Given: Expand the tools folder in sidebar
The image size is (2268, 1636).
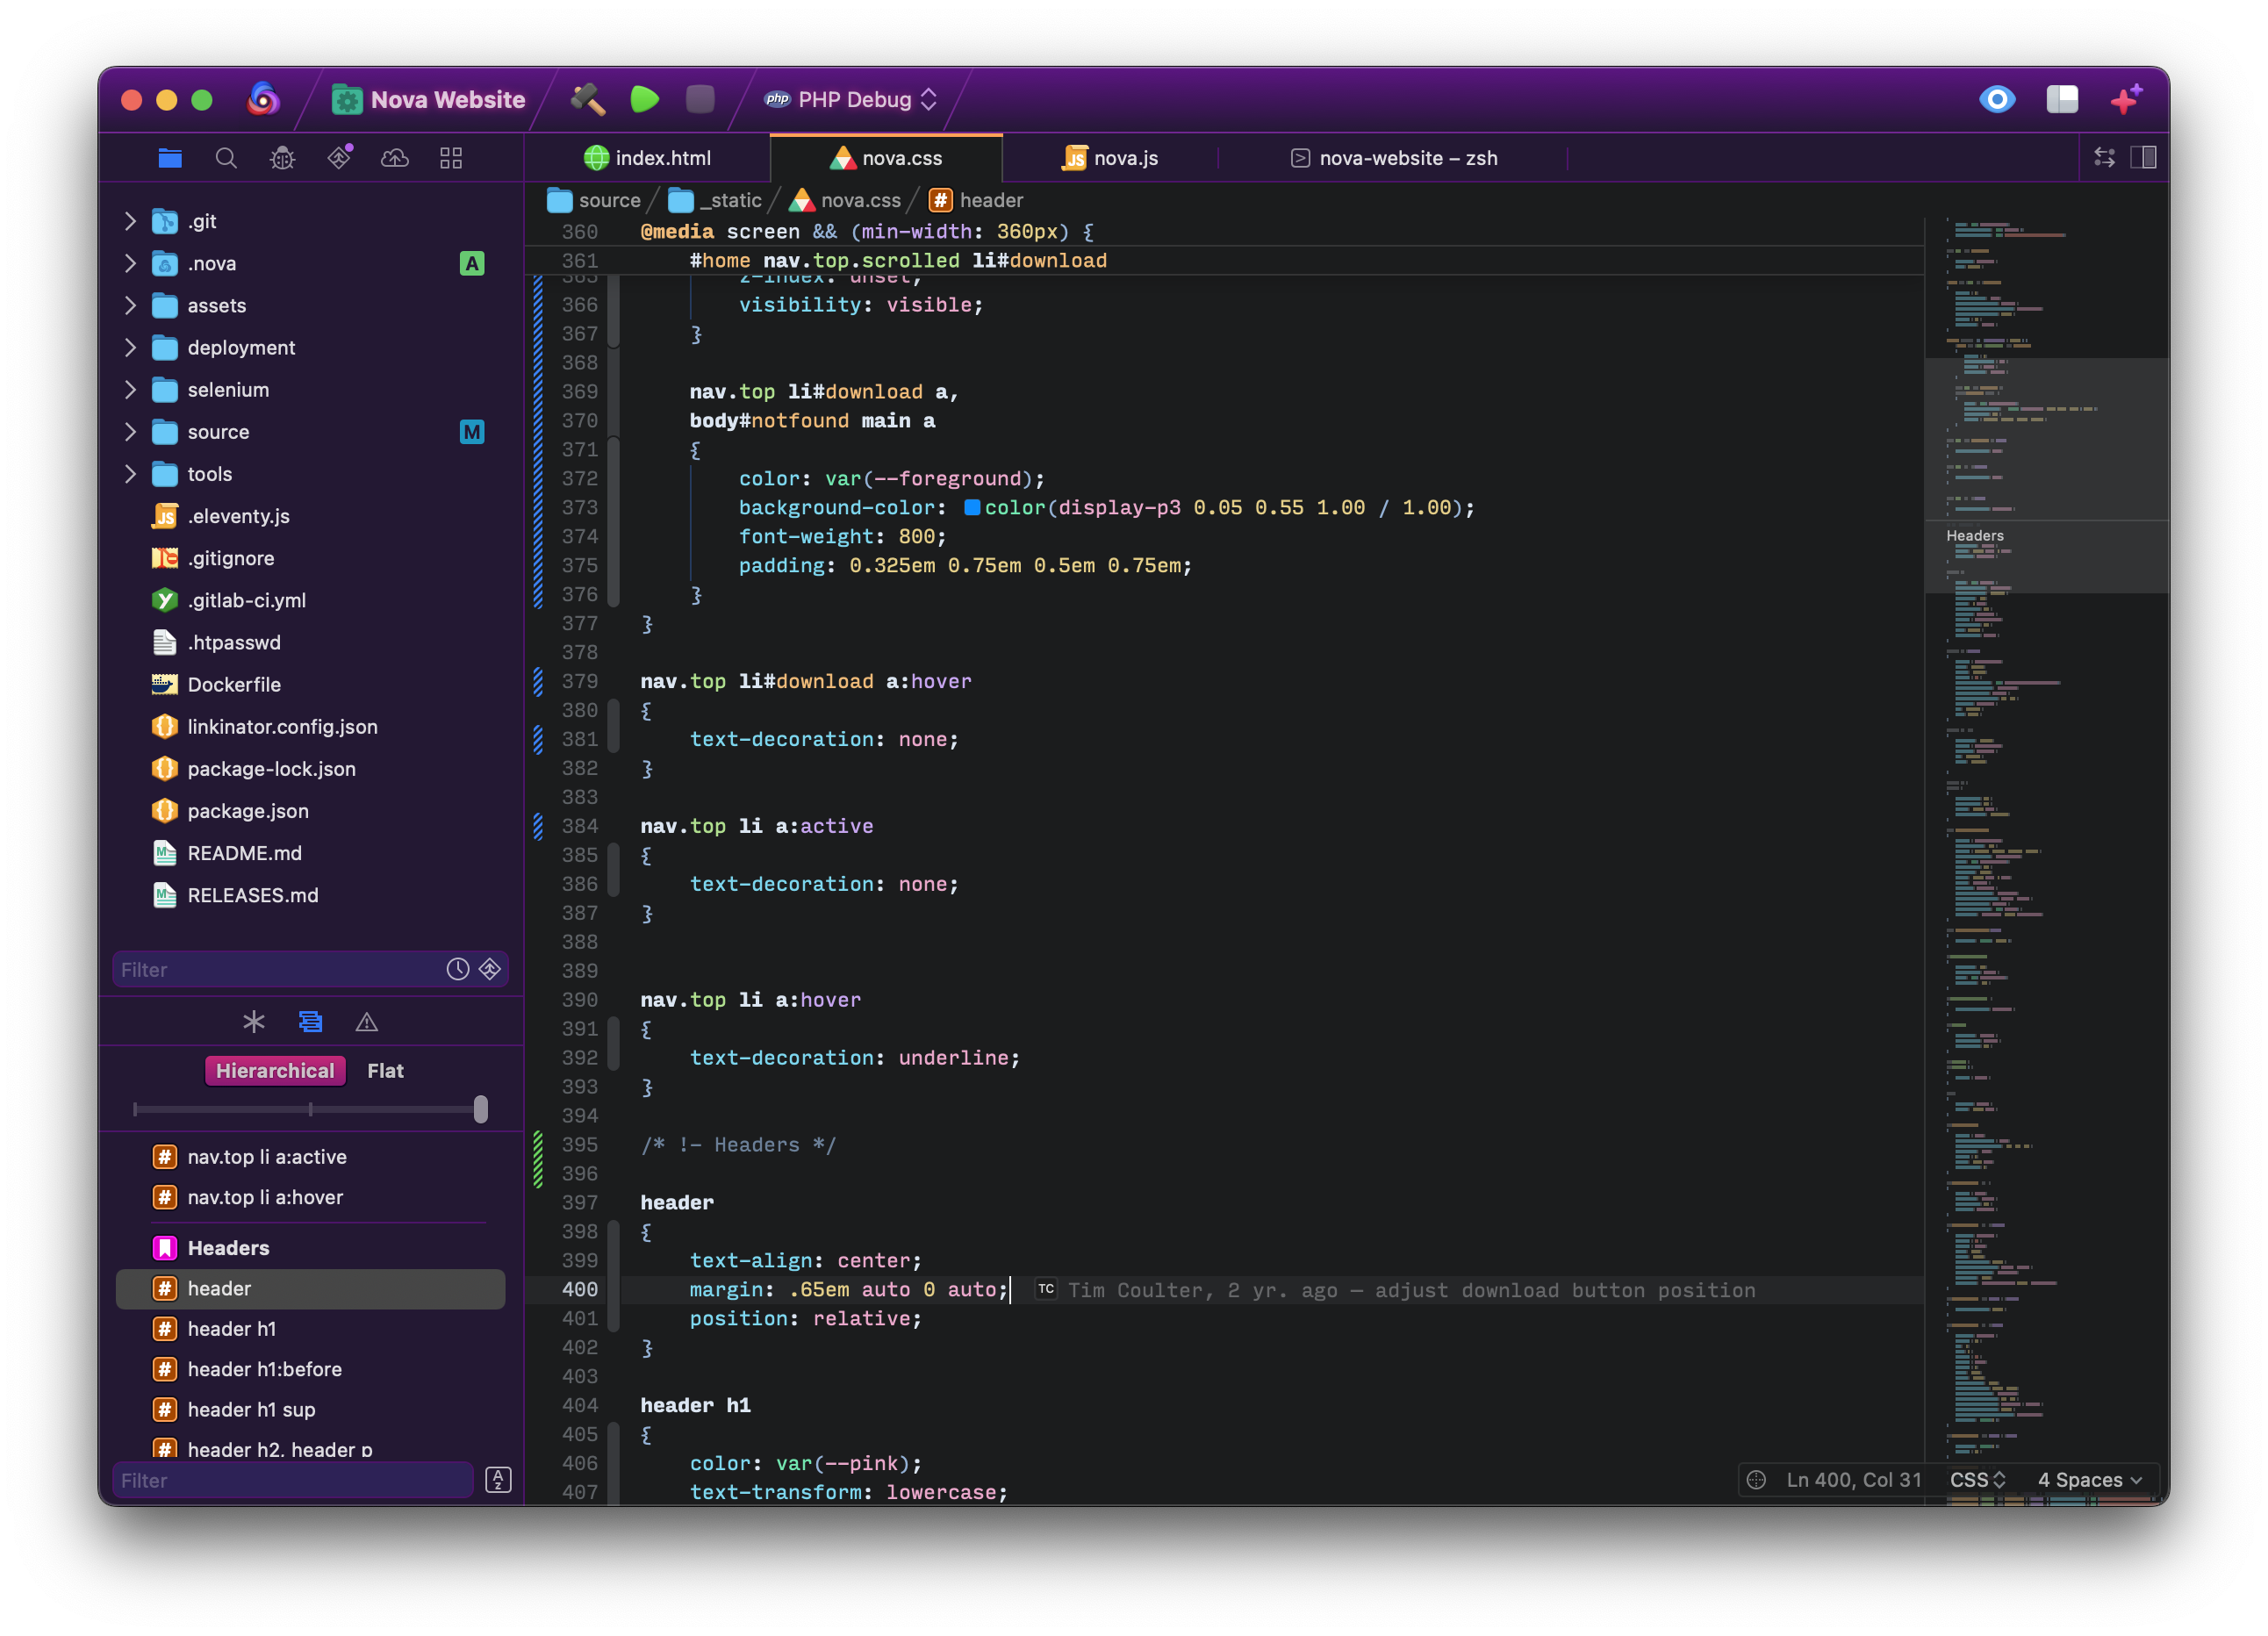Looking at the screenshot, I should point(130,472).
